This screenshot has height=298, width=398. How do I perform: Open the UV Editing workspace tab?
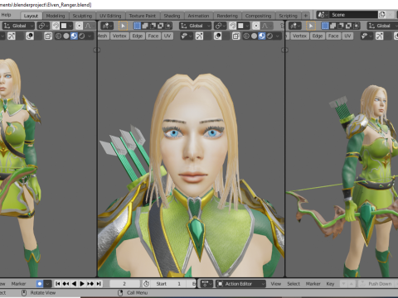pos(110,16)
